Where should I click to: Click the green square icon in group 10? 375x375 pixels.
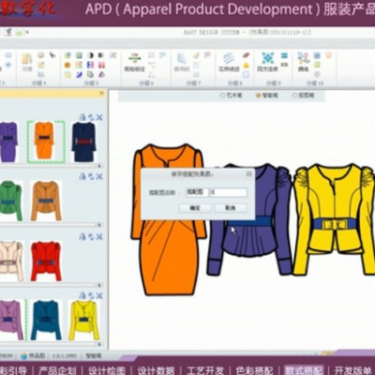pyautogui.click(x=317, y=65)
